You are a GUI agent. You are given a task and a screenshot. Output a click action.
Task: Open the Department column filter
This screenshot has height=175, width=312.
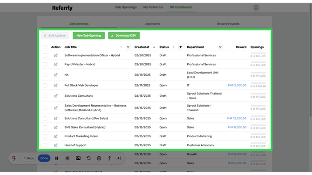(220, 47)
